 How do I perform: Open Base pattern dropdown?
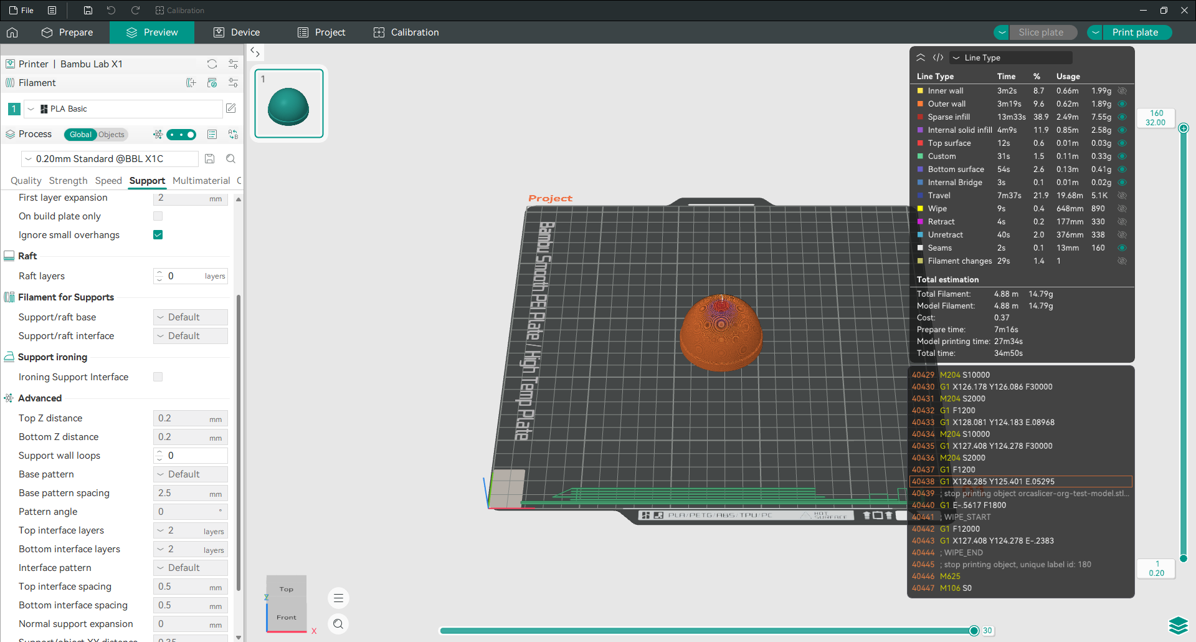coord(191,474)
